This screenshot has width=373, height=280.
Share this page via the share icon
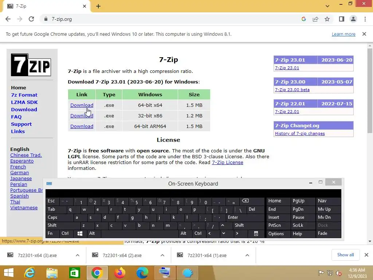tap(315, 19)
